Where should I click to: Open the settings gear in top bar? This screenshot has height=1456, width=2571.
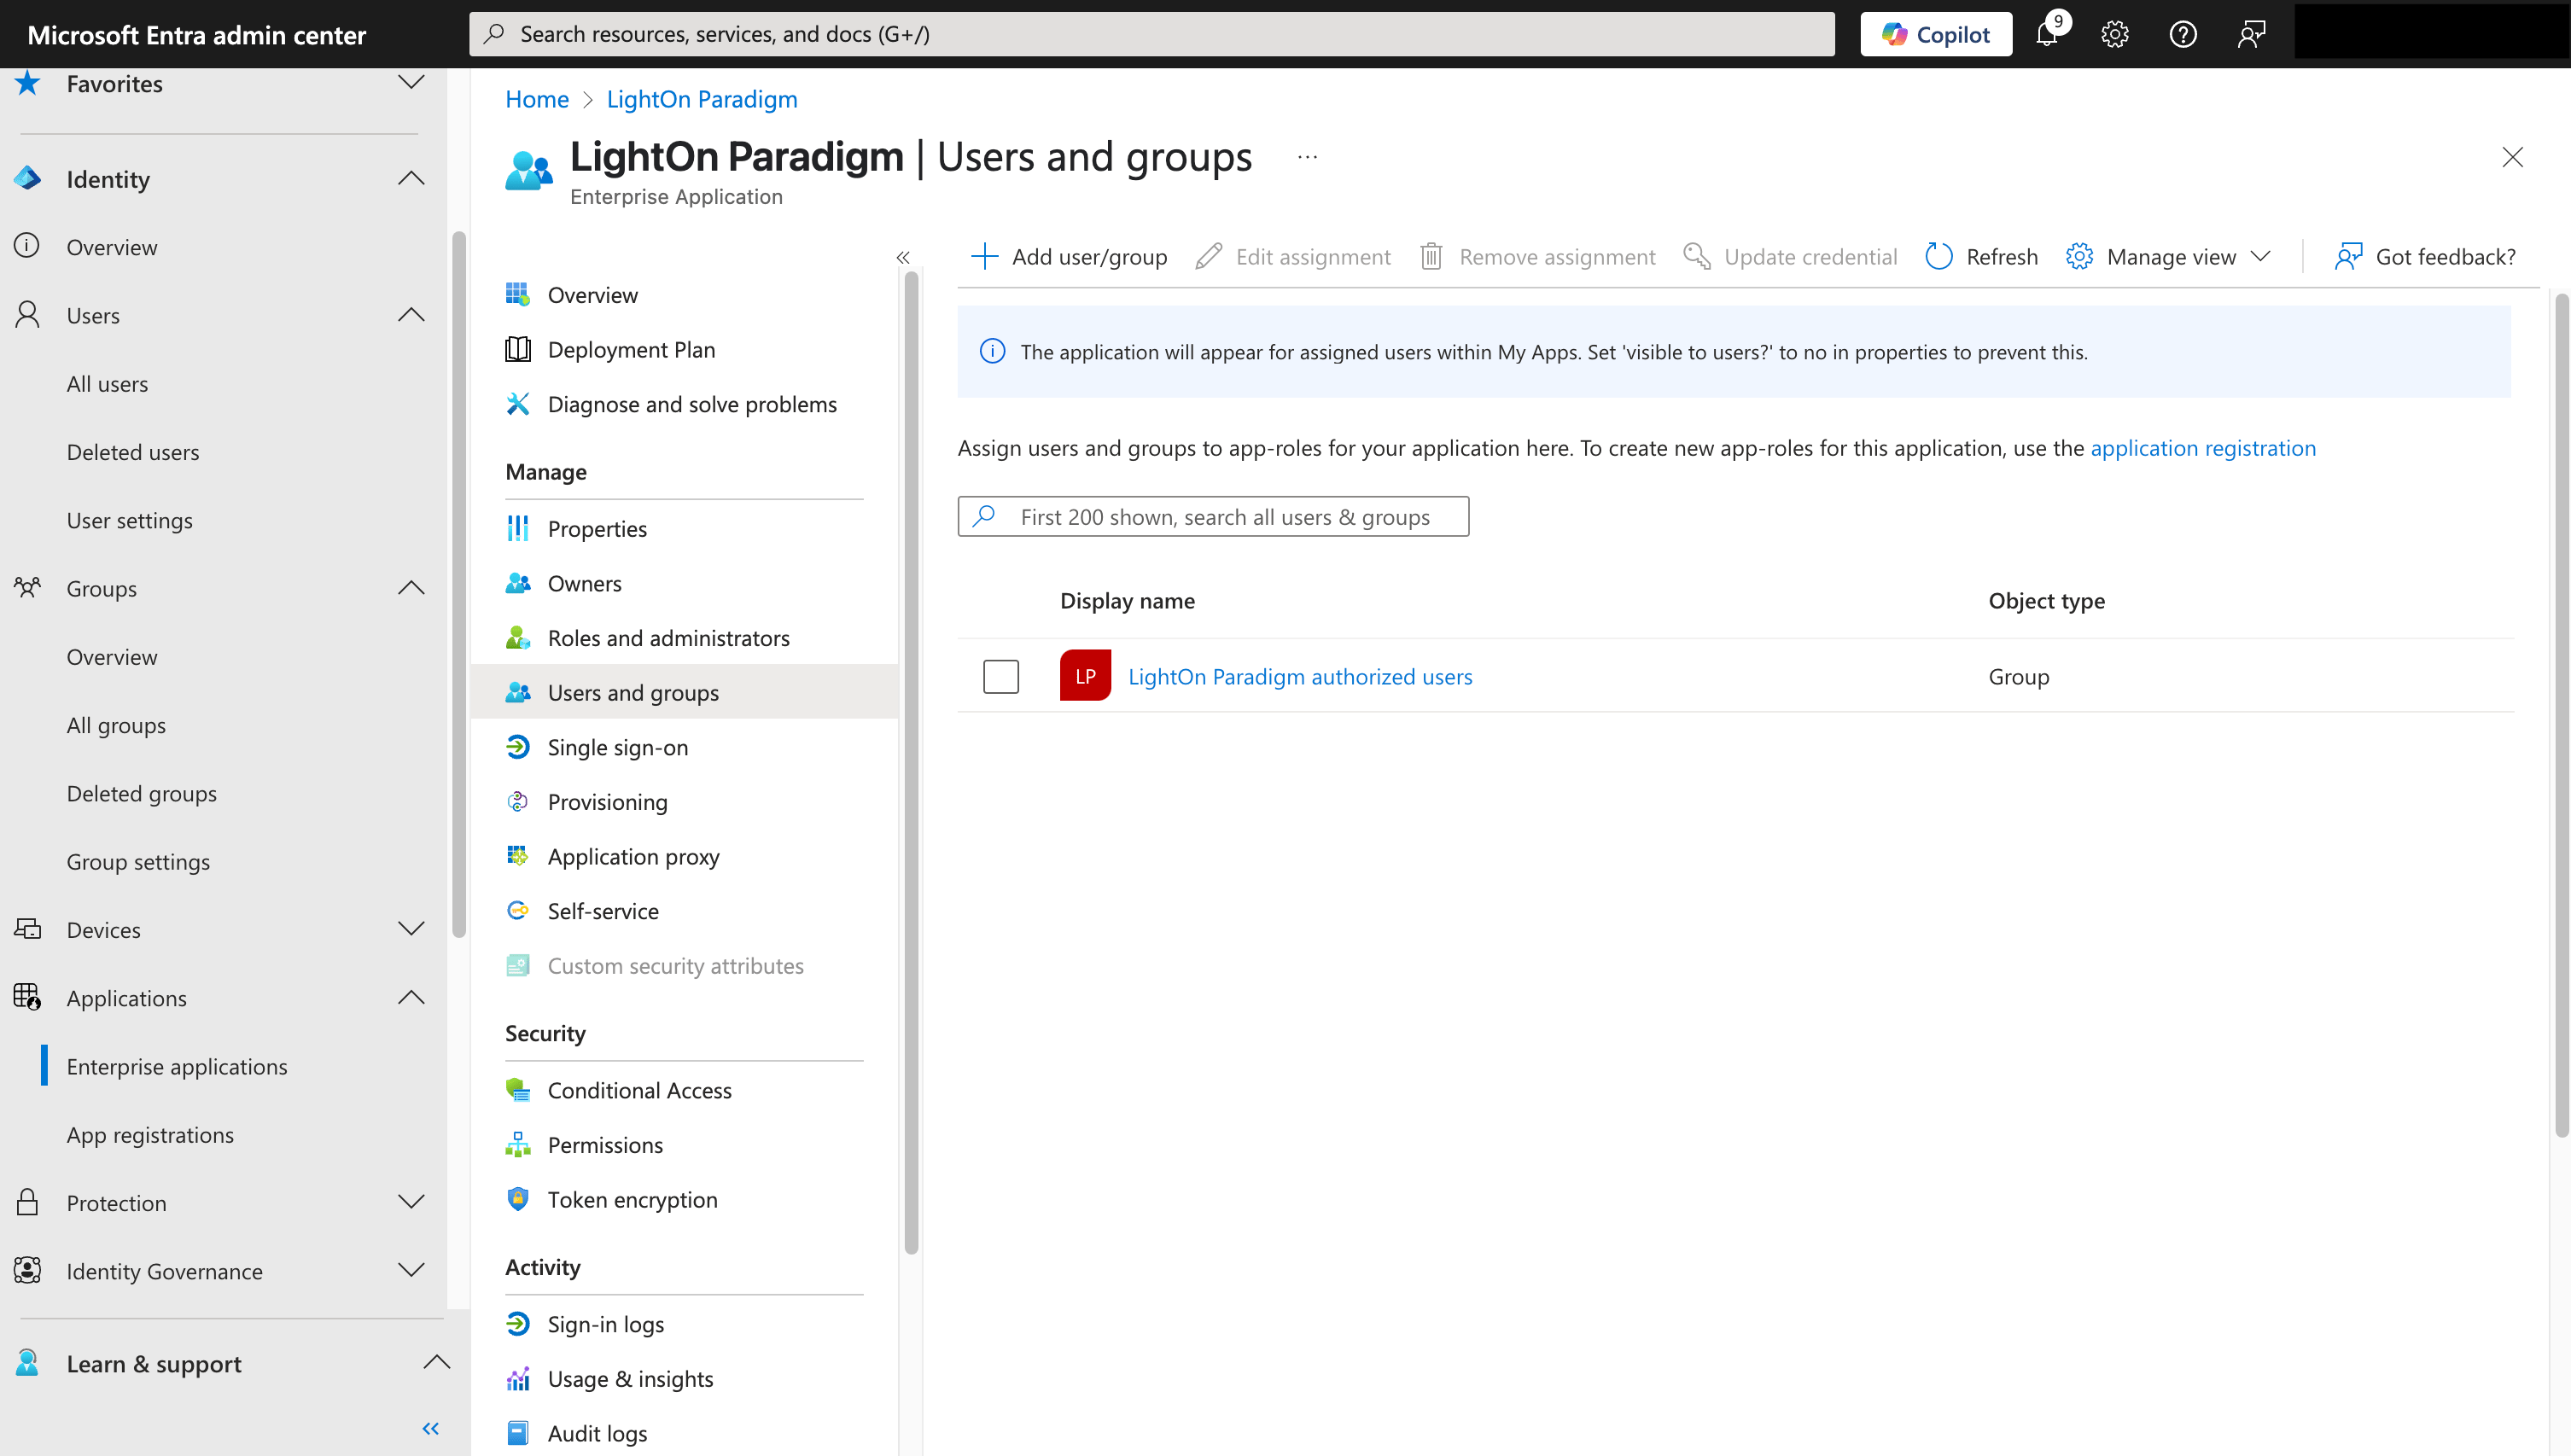[2114, 33]
